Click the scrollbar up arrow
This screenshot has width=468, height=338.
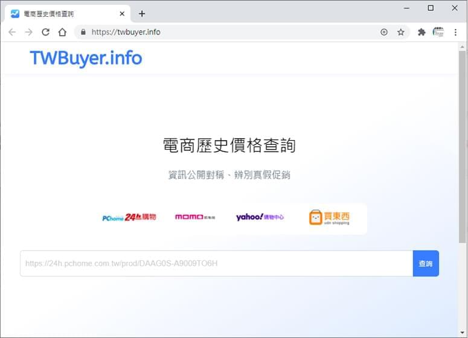463,47
